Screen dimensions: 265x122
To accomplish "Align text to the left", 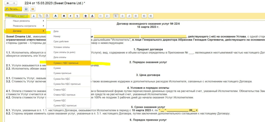I will pos(116,16).
